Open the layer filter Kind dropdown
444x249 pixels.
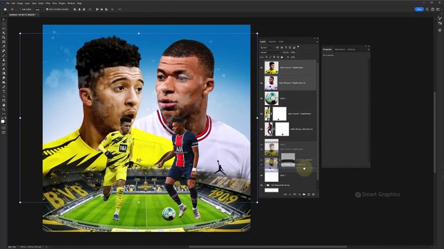click(x=267, y=48)
